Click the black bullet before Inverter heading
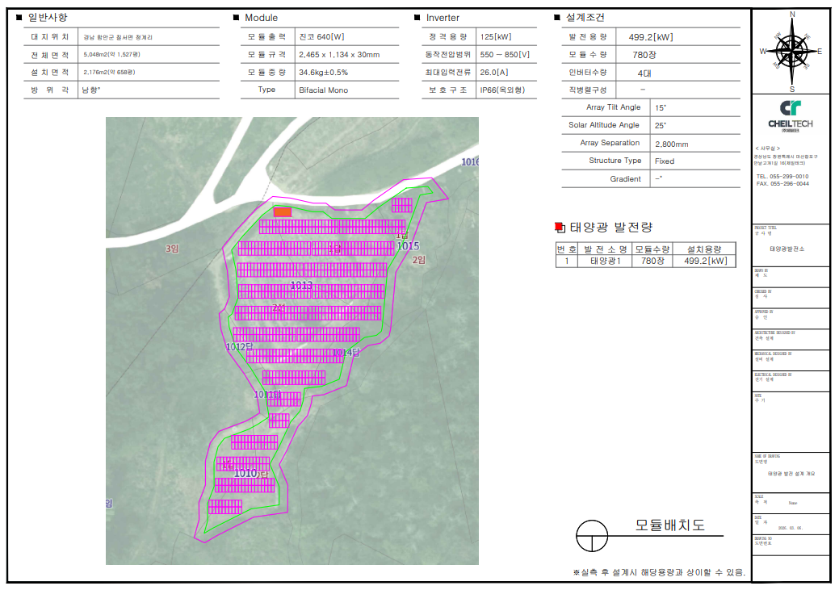This screenshot has width=839, height=590. pyautogui.click(x=417, y=18)
